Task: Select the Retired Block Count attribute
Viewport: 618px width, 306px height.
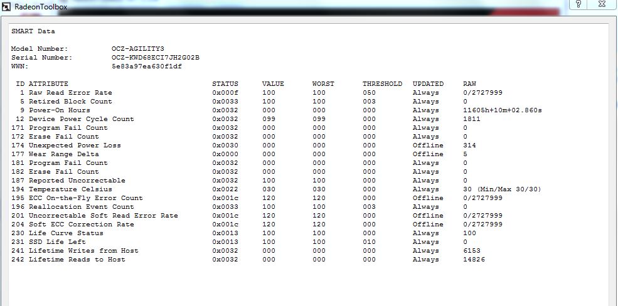Action: [70, 101]
